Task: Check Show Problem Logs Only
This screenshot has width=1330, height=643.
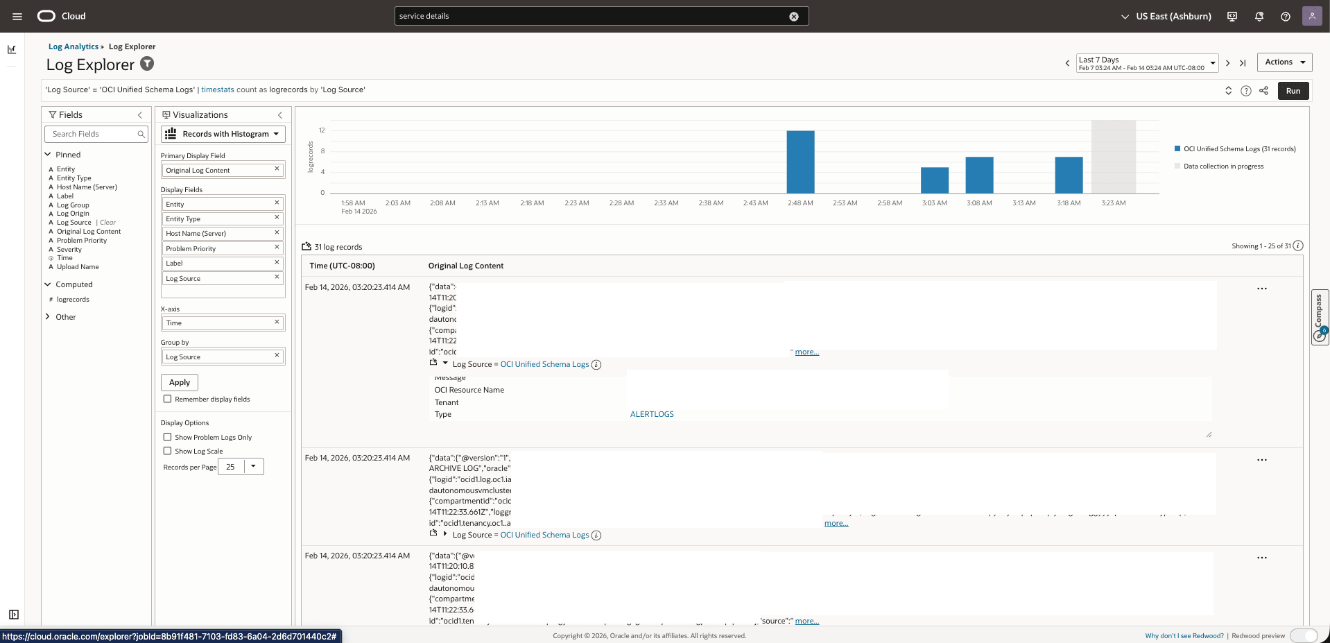Action: pos(167,437)
